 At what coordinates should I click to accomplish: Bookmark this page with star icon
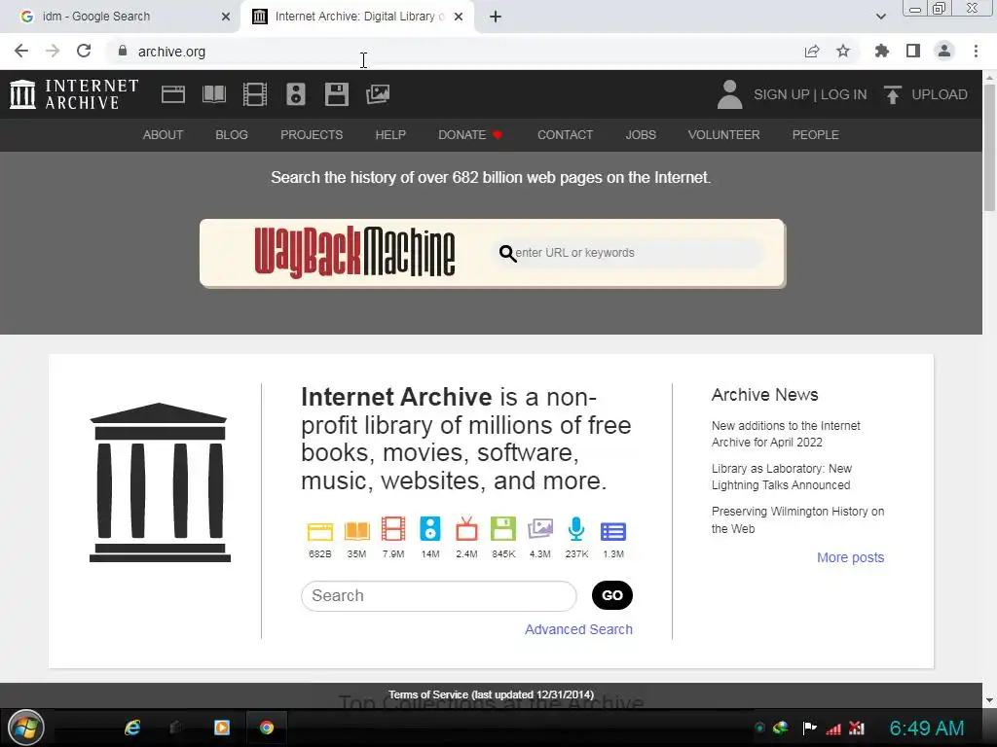point(843,51)
